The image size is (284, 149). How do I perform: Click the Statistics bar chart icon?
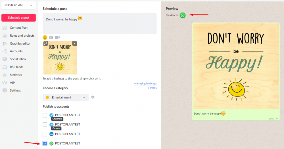click(x=5, y=75)
